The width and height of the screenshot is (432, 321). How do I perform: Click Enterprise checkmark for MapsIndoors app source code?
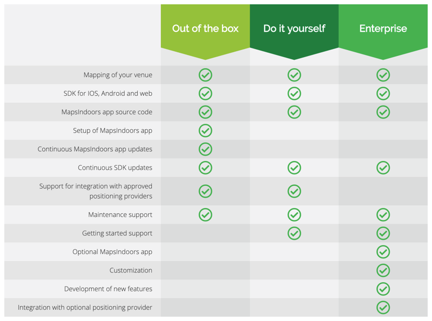tap(383, 112)
